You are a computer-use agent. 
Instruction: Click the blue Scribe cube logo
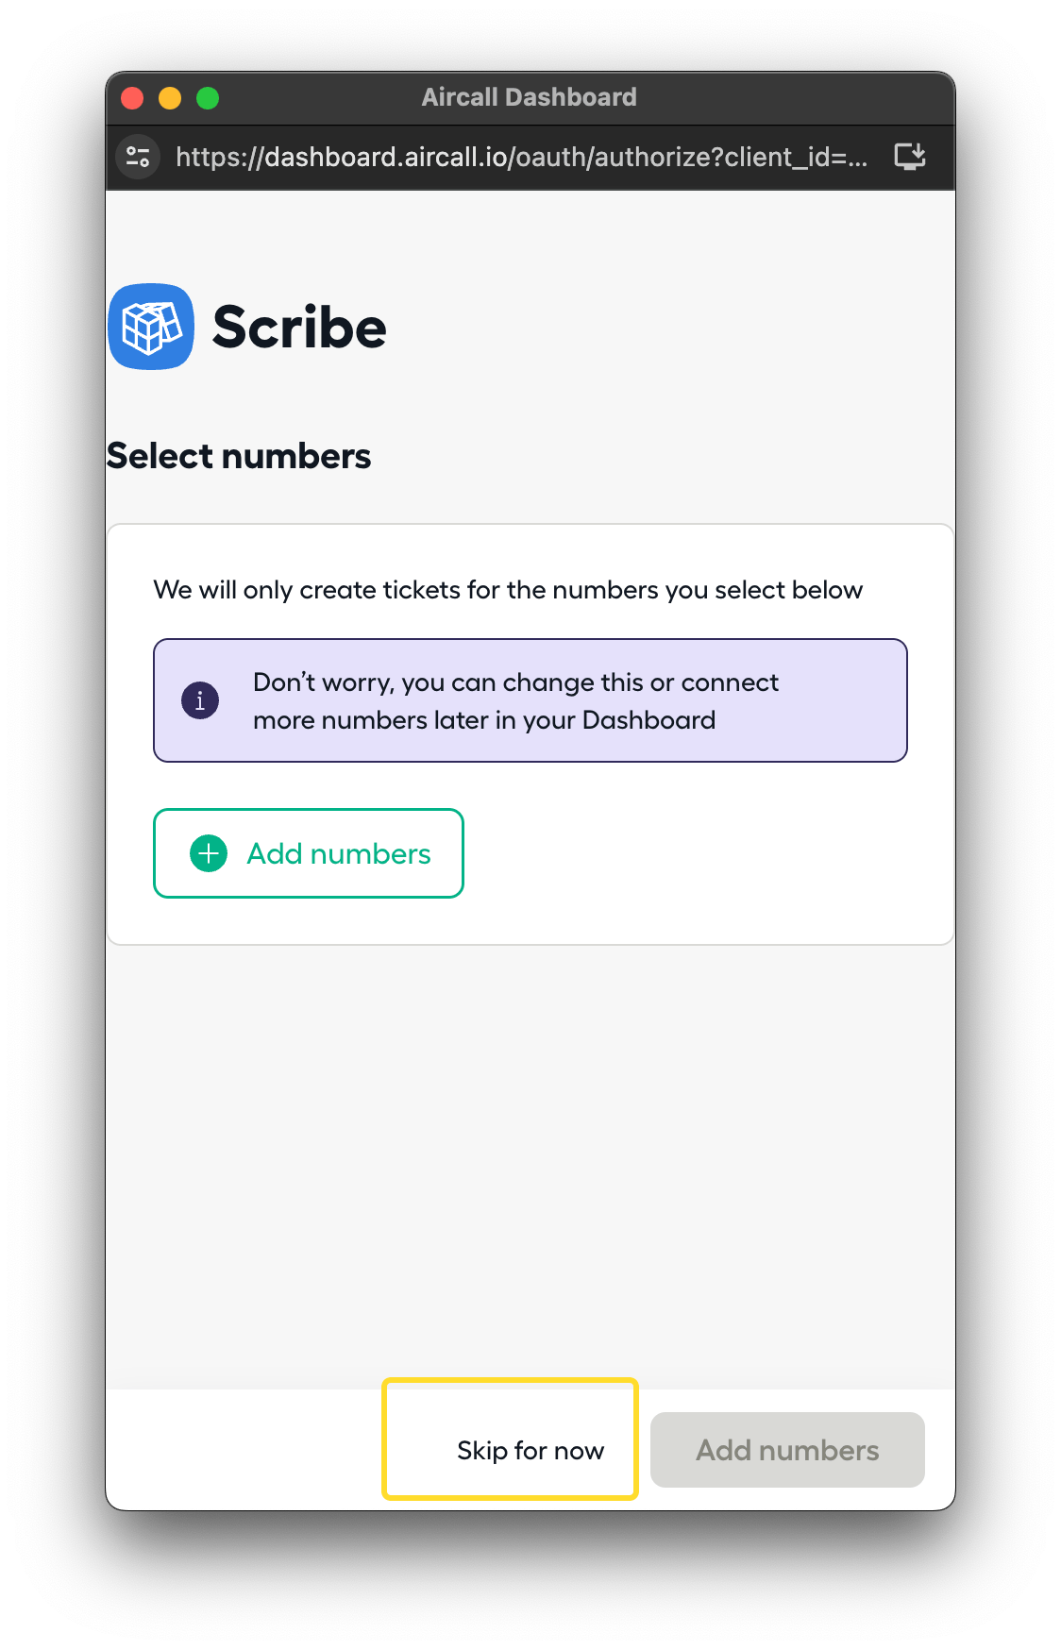tap(151, 327)
